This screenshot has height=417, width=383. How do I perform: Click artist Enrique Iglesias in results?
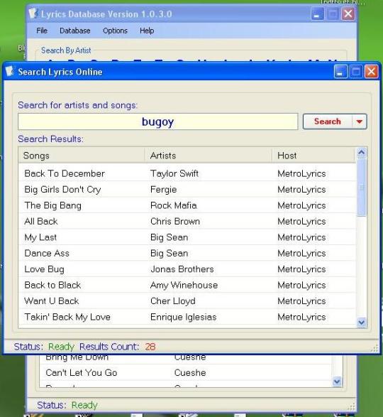click(x=184, y=317)
